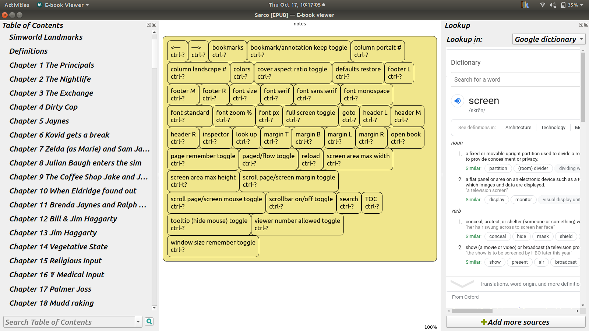Click the bookmark/annotation keep toggle cell

299,51
